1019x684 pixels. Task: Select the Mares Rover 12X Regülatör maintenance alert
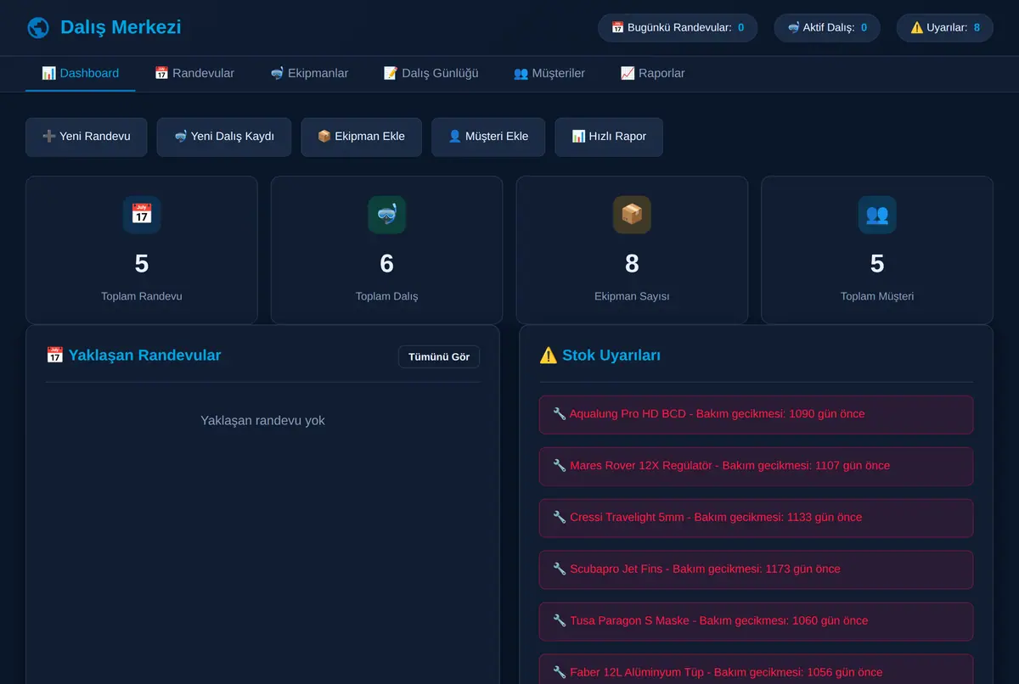tap(756, 467)
